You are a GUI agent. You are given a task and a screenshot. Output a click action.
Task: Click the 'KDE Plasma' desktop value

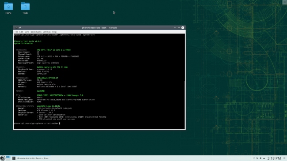click(x=46, y=111)
